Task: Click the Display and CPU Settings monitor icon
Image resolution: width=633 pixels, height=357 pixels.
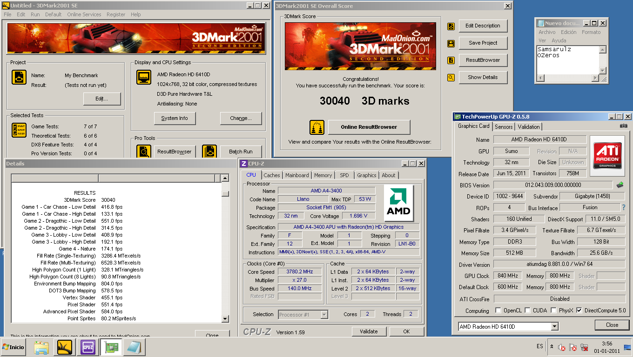Action: coord(144,77)
